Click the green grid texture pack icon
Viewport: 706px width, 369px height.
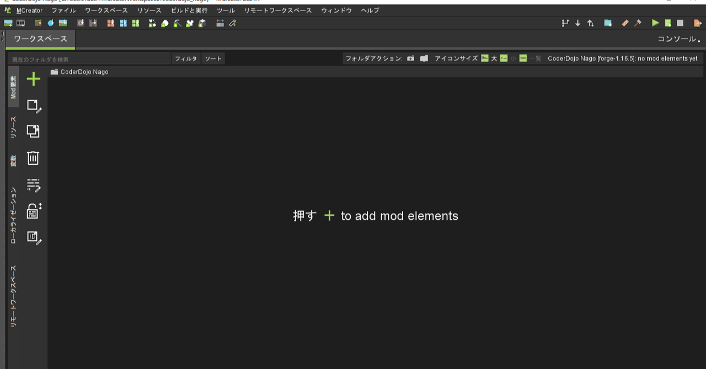pyautogui.click(x=136, y=23)
